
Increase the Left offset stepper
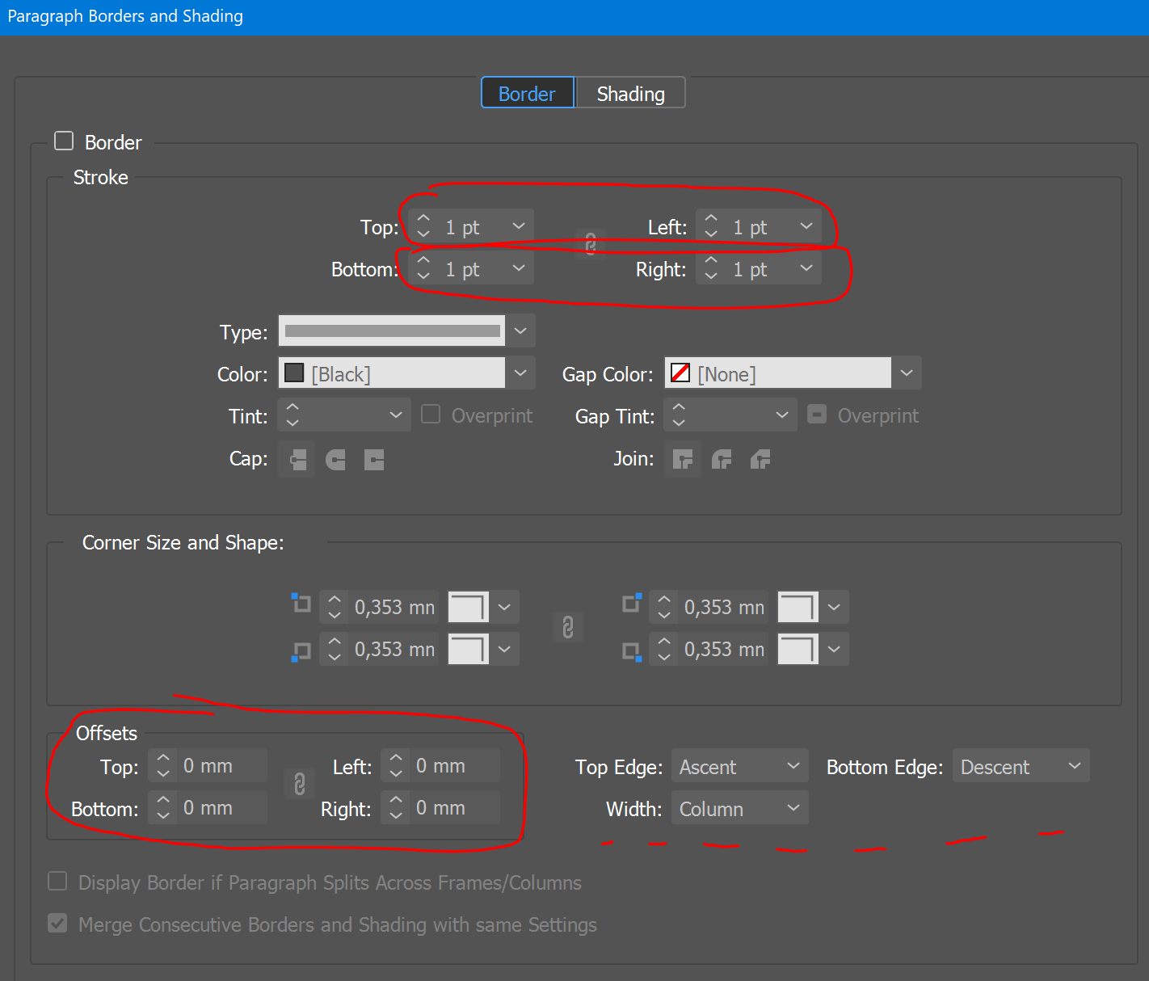396,757
